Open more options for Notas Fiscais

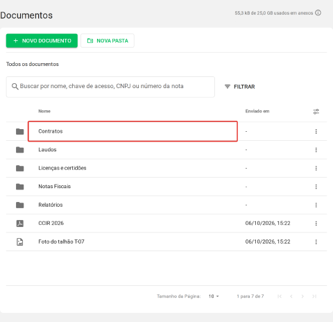coord(316,187)
